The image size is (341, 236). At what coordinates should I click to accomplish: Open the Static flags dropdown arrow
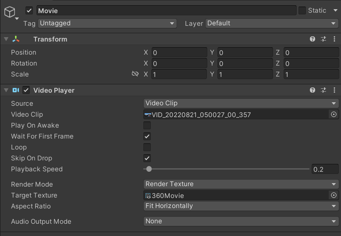[335, 10]
